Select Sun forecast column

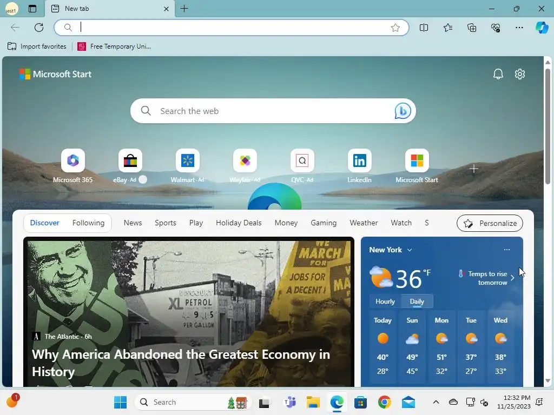click(x=412, y=346)
